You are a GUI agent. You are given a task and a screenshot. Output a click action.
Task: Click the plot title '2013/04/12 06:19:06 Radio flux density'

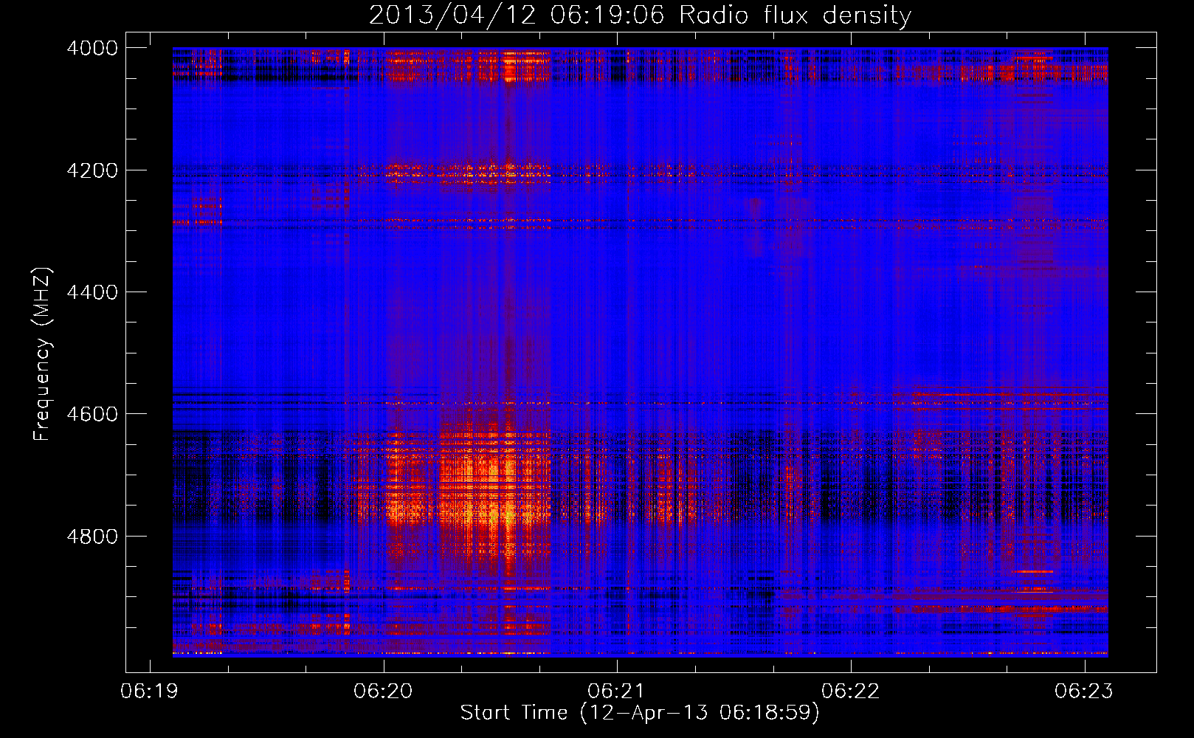(640, 15)
